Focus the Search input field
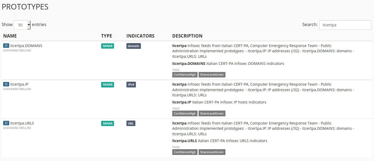The height and width of the screenshot is (161, 374). tap(345, 25)
